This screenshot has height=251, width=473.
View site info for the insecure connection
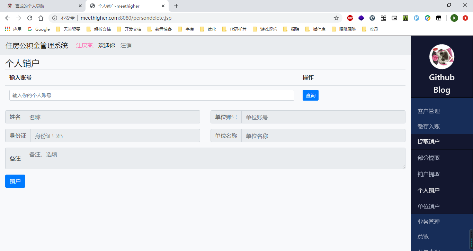coord(55,18)
